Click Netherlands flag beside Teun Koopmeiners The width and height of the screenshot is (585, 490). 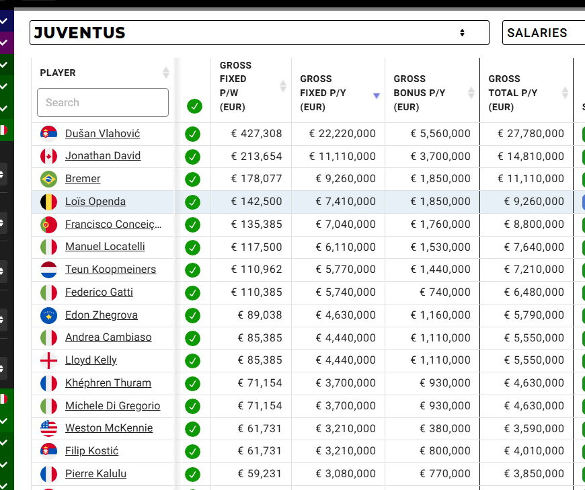pyautogui.click(x=49, y=270)
